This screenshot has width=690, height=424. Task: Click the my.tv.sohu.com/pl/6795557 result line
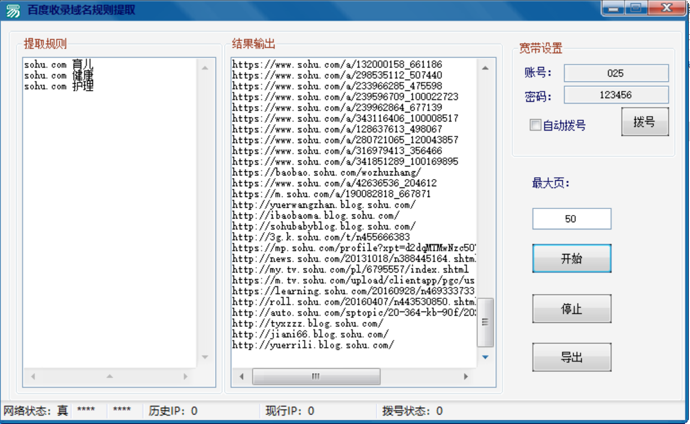(x=351, y=269)
